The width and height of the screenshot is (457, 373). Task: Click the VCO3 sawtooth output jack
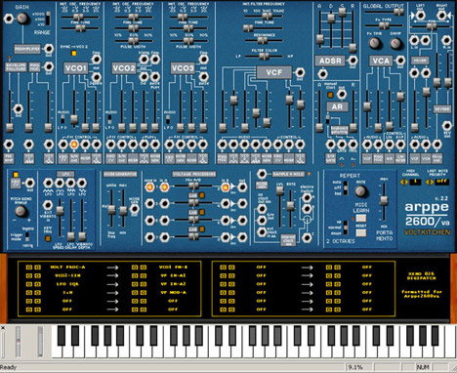pyautogui.click(x=203, y=60)
